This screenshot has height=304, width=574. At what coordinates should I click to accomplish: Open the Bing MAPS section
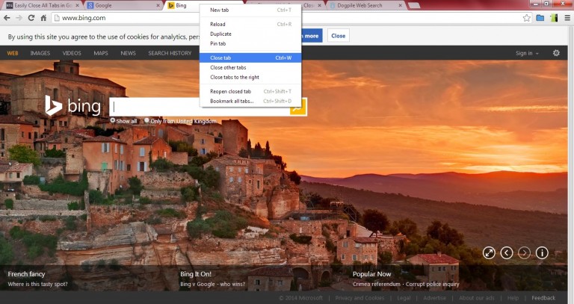click(101, 53)
